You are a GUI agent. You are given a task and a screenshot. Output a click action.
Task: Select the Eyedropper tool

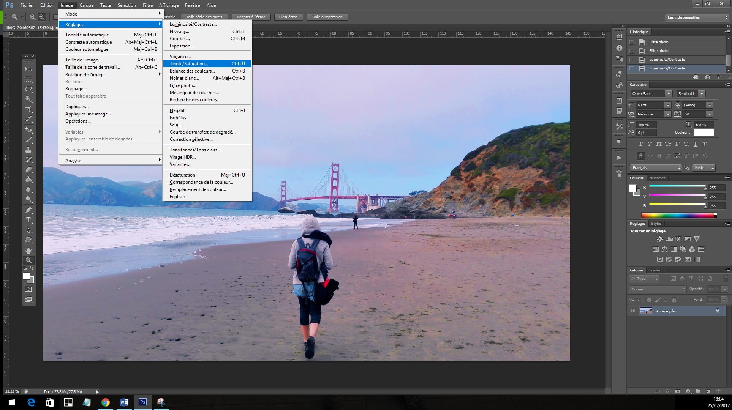[28, 119]
